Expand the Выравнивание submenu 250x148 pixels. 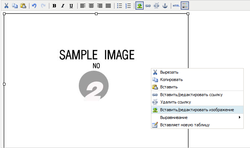click(x=197, y=117)
